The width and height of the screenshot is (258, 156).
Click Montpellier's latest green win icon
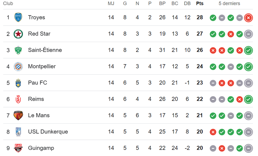point(248,67)
